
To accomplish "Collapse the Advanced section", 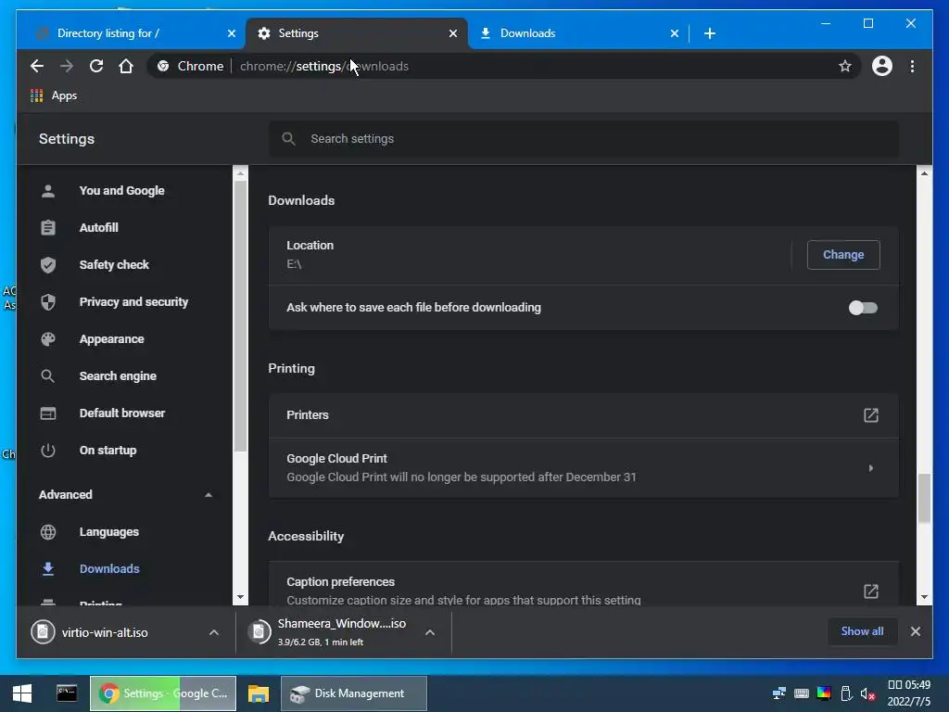I will pyautogui.click(x=209, y=495).
